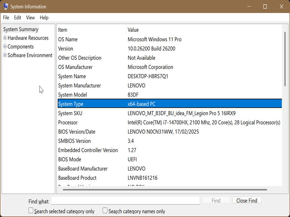The width and height of the screenshot is (290, 217).
Task: Maximize the System Information window
Action: pos(265,7)
